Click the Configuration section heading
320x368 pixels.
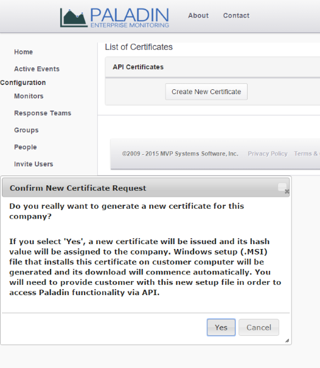[23, 83]
